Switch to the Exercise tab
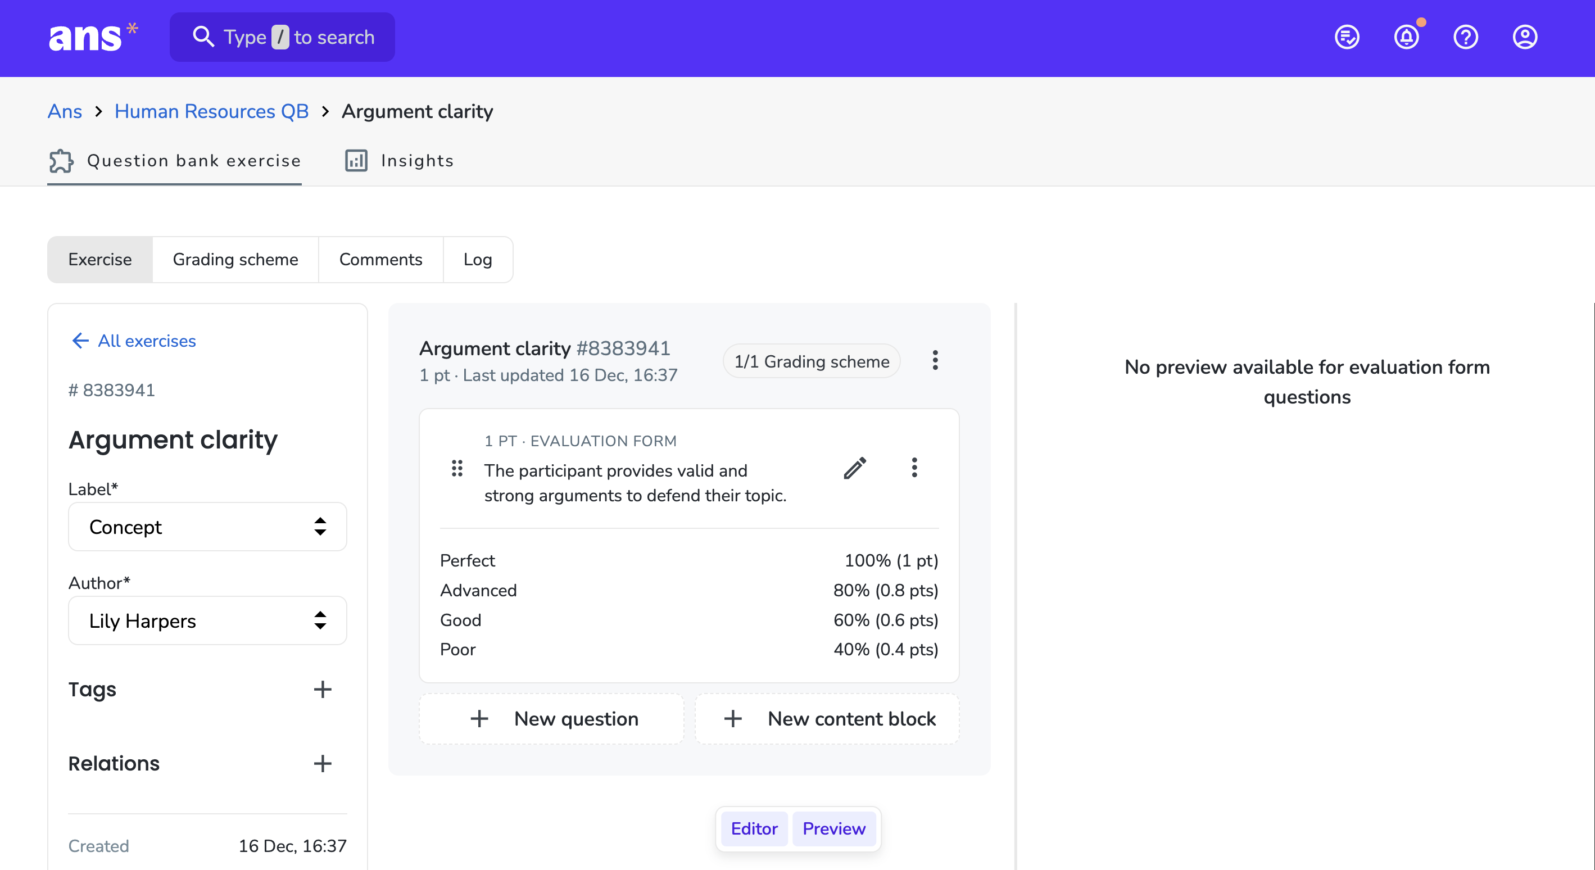 (x=99, y=260)
